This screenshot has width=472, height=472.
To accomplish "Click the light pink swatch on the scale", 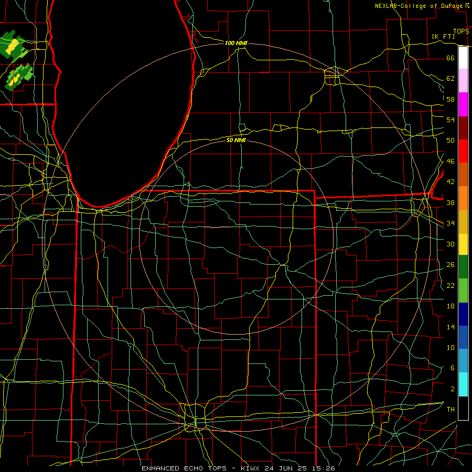I will coord(463,80).
